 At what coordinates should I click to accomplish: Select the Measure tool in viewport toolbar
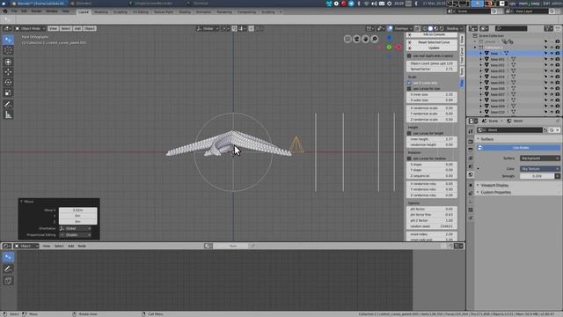coord(8,115)
